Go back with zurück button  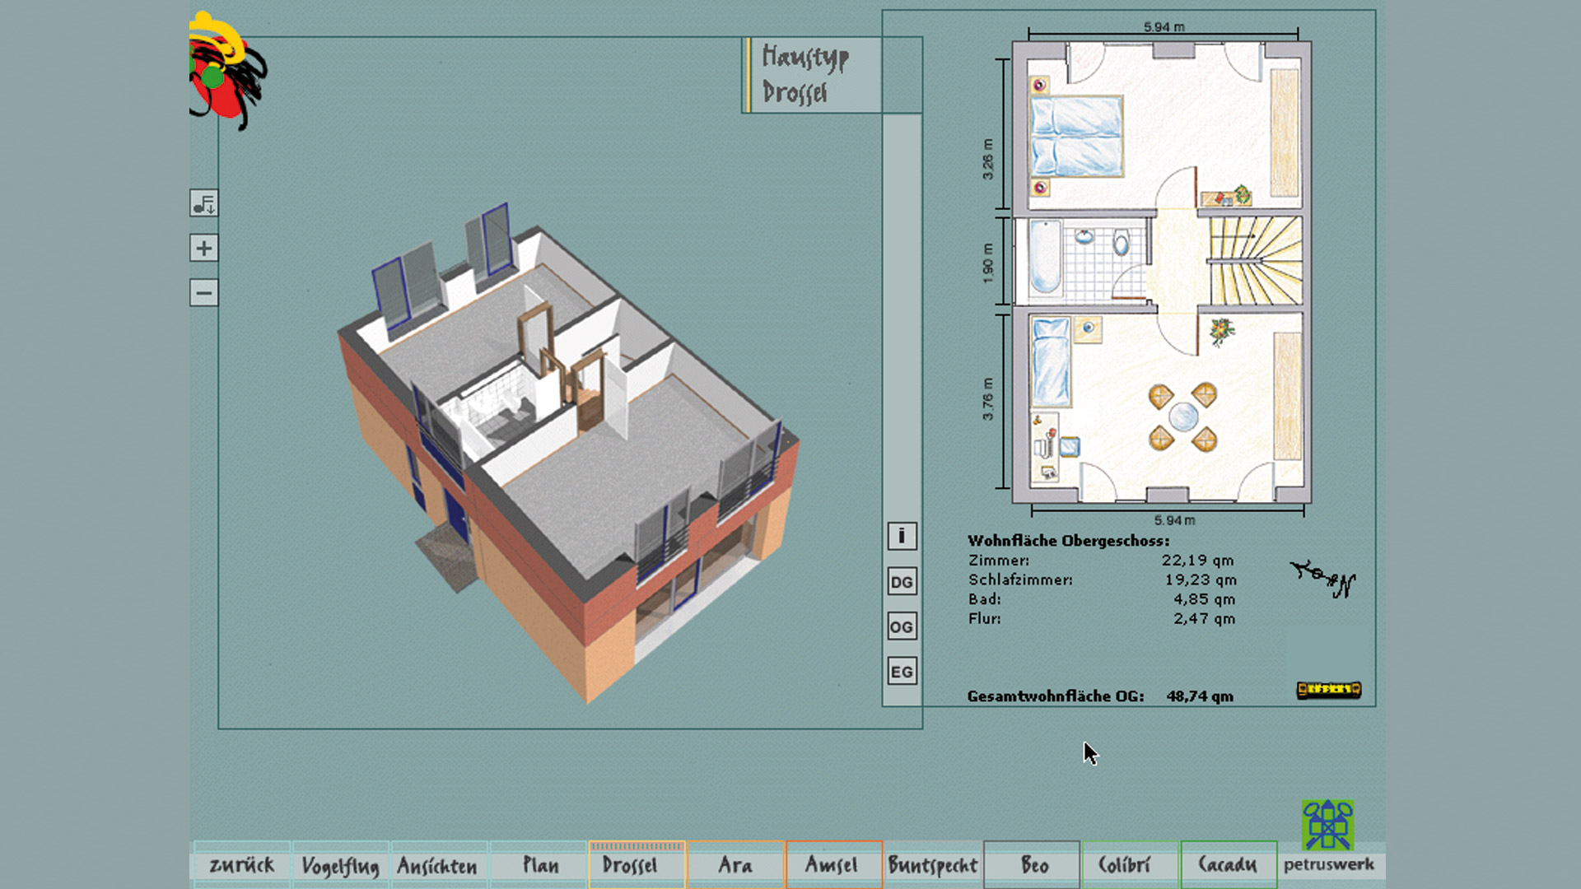(241, 865)
